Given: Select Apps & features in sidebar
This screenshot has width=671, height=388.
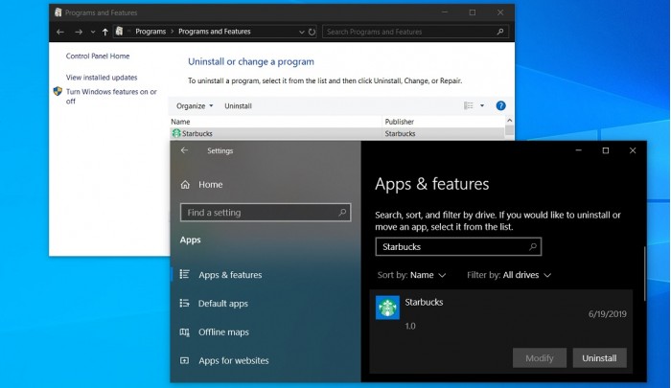Looking at the screenshot, I should click(x=229, y=275).
